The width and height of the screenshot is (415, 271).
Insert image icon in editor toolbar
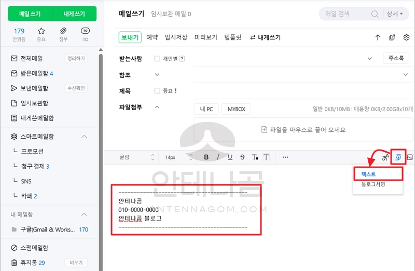[410, 157]
